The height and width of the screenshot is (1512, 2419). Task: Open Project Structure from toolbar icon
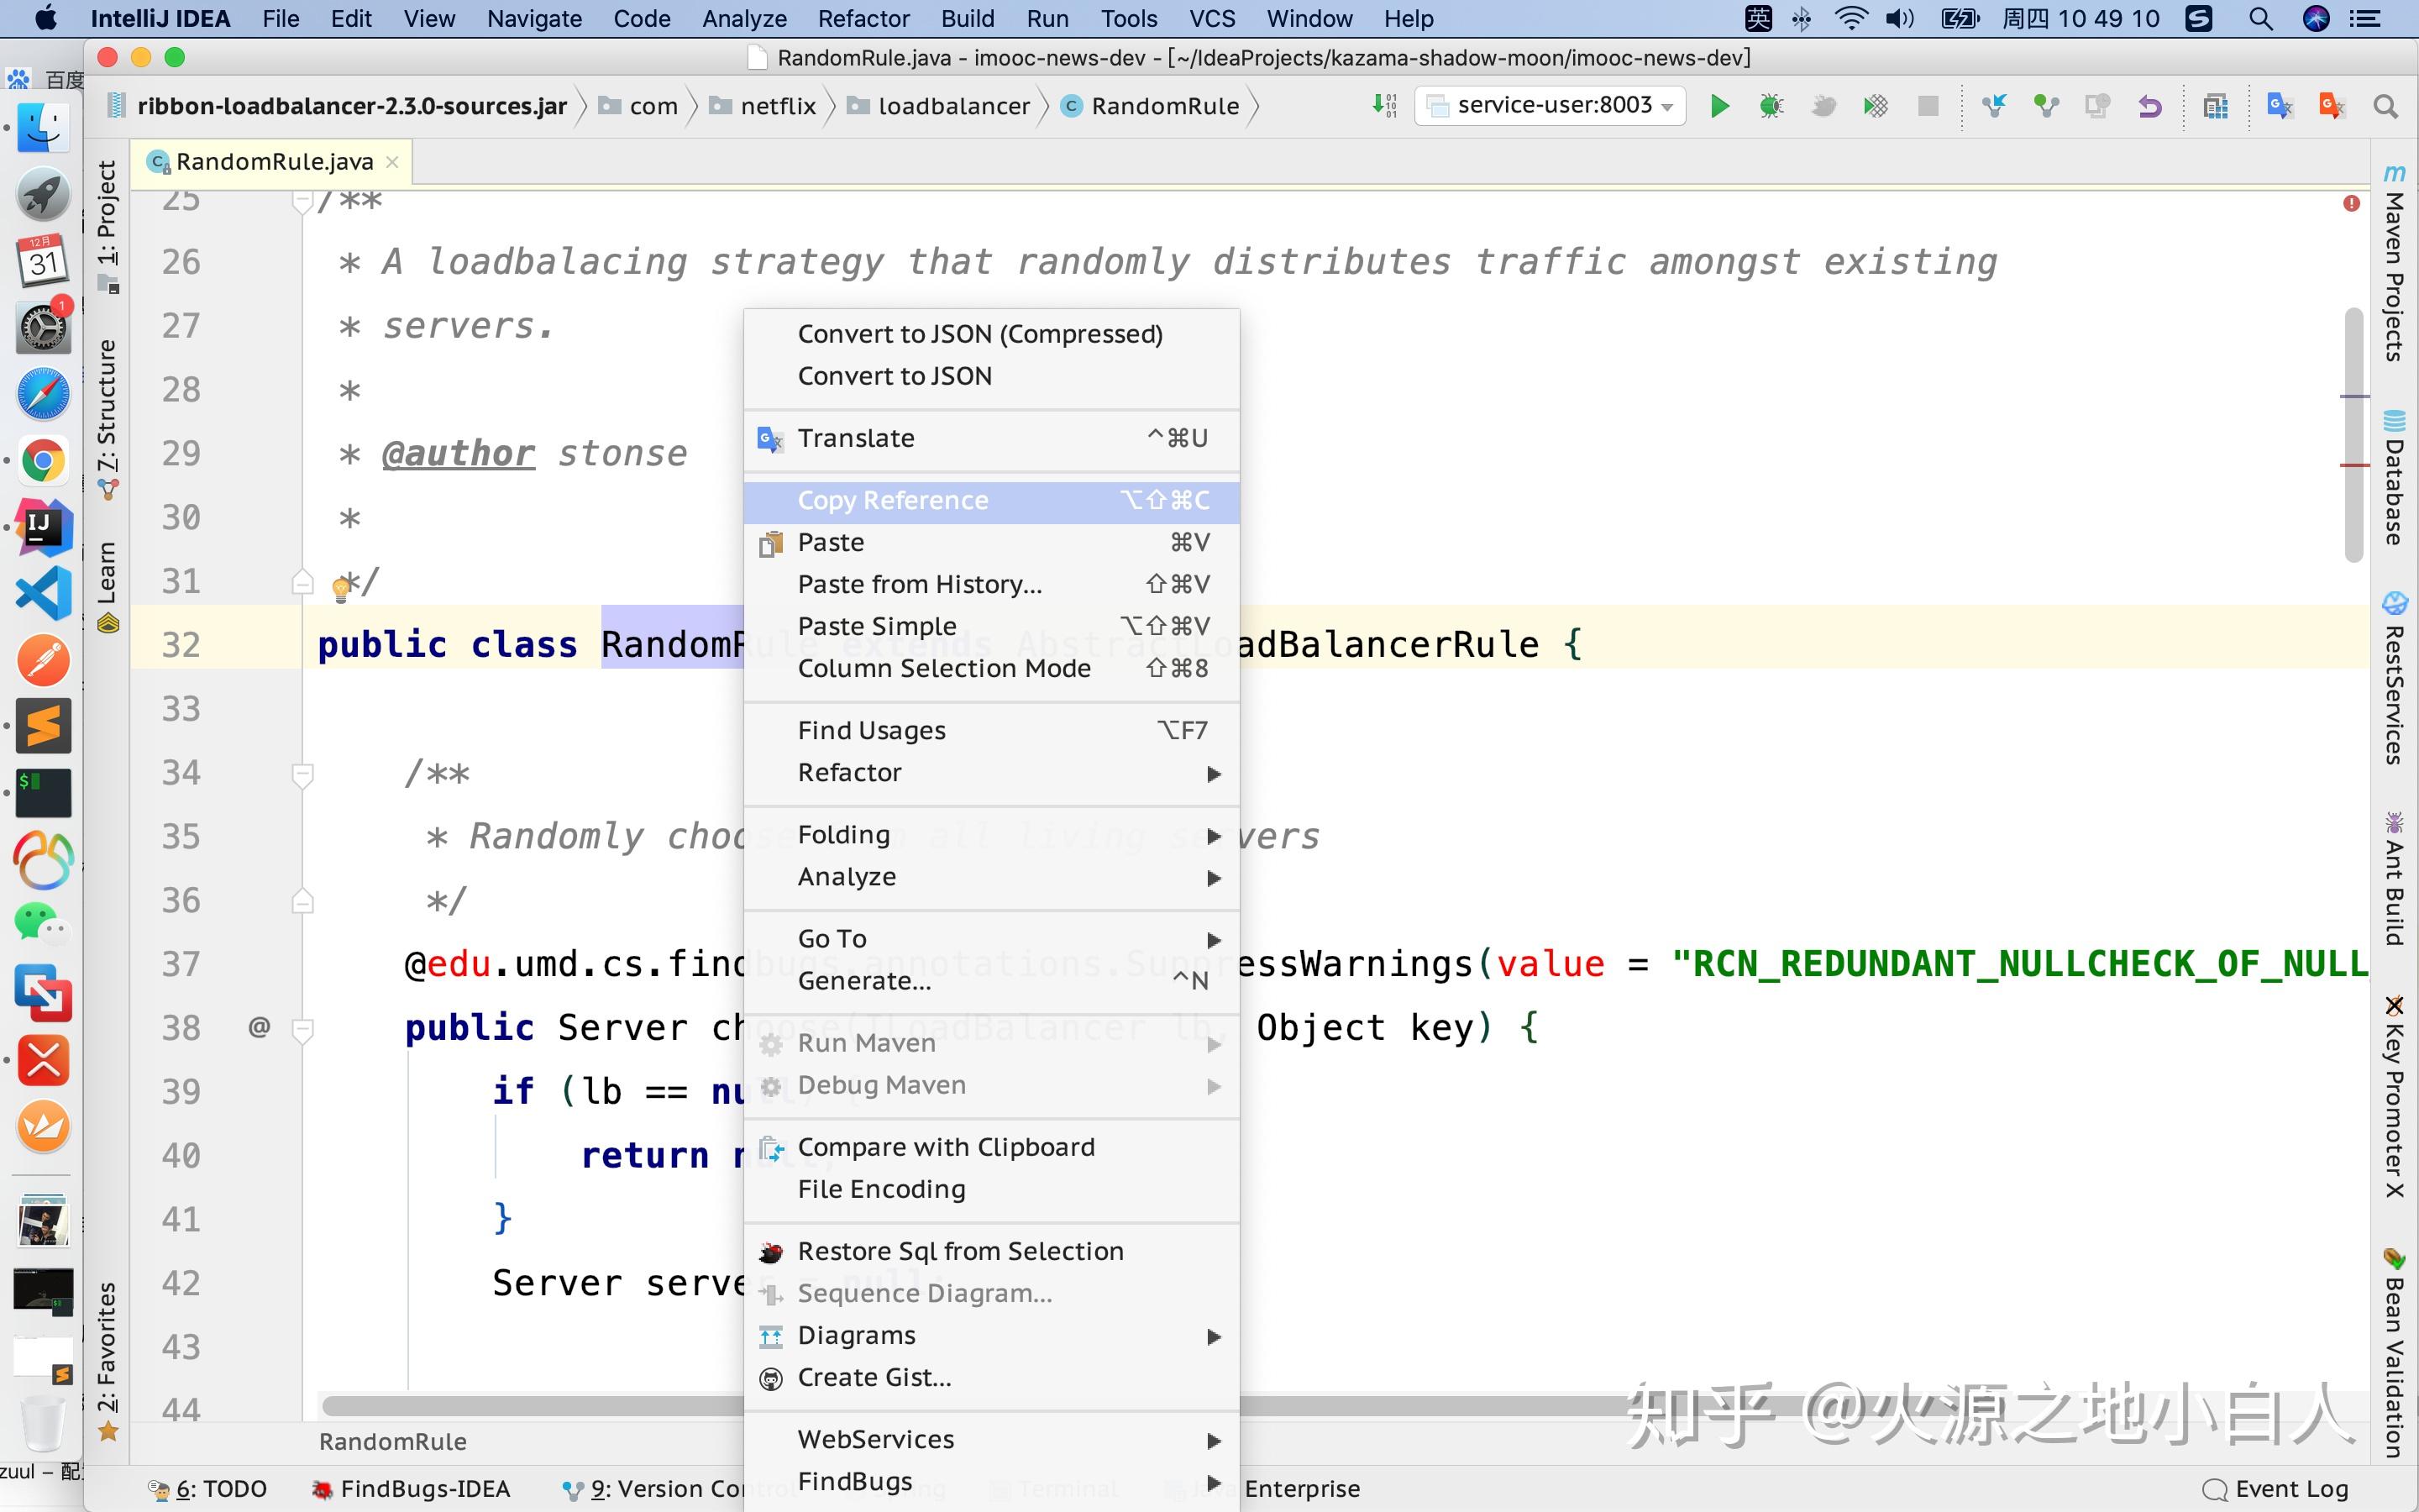[x=2216, y=106]
